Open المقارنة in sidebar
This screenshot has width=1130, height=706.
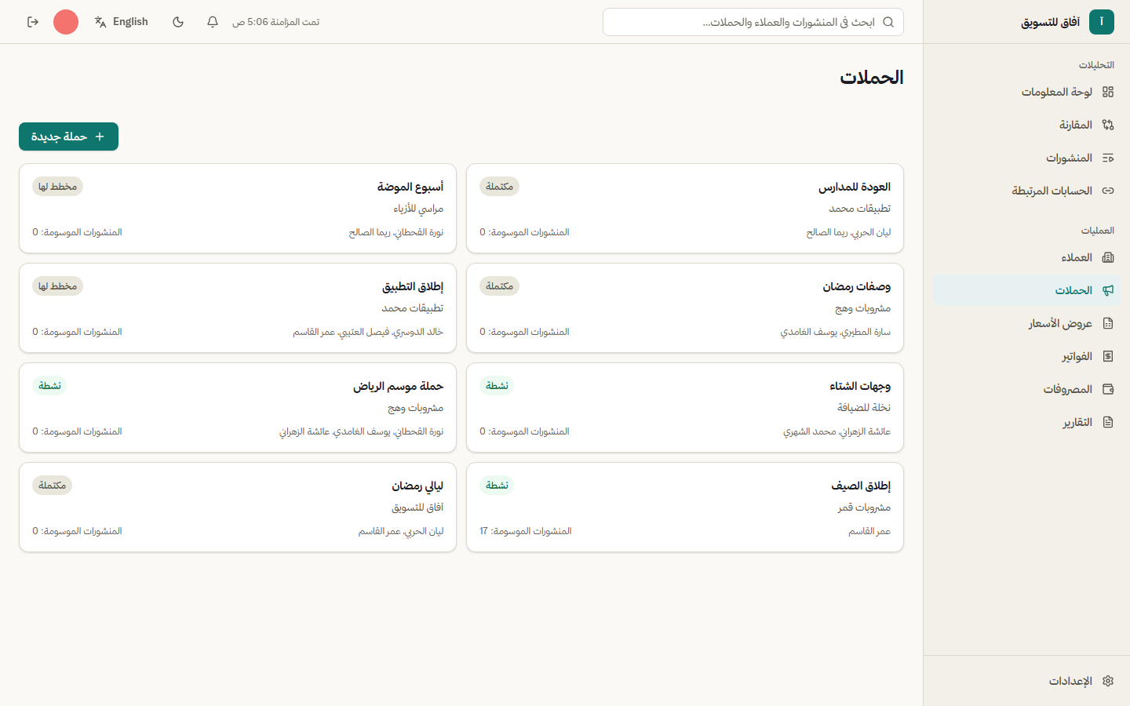point(1027,125)
